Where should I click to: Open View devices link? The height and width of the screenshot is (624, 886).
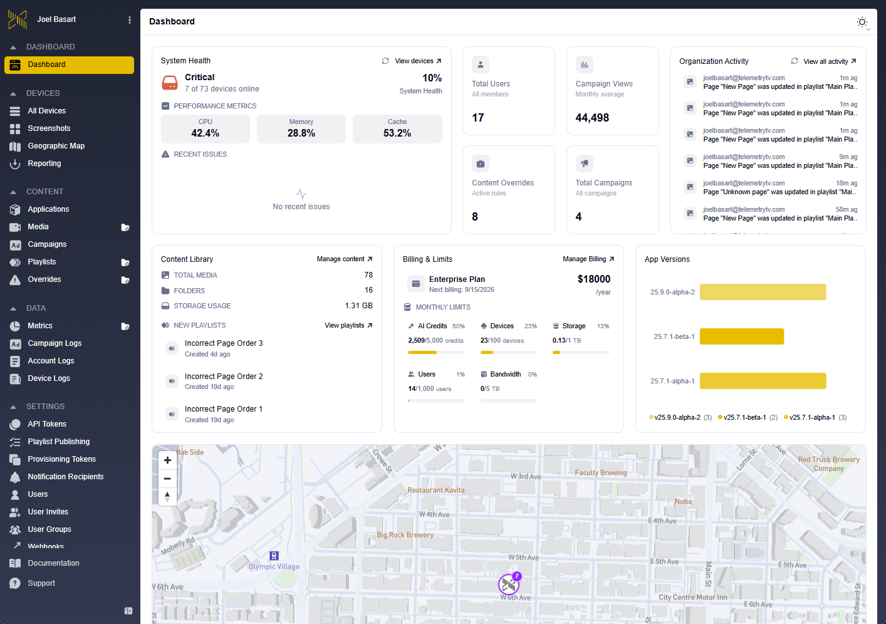(418, 61)
